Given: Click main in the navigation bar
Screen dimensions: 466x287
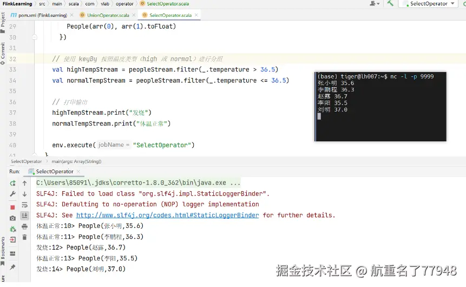Looking at the screenshot, I should 57,4.
